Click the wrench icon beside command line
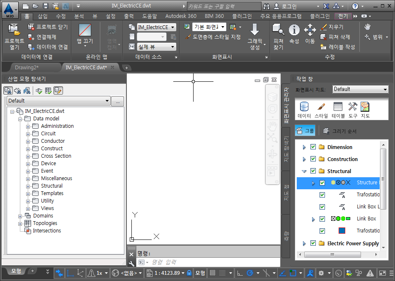395x281 pixels. tap(131, 263)
